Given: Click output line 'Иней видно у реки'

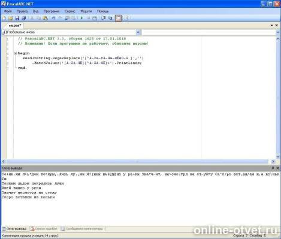Looking at the screenshot, I should tap(22, 188).
